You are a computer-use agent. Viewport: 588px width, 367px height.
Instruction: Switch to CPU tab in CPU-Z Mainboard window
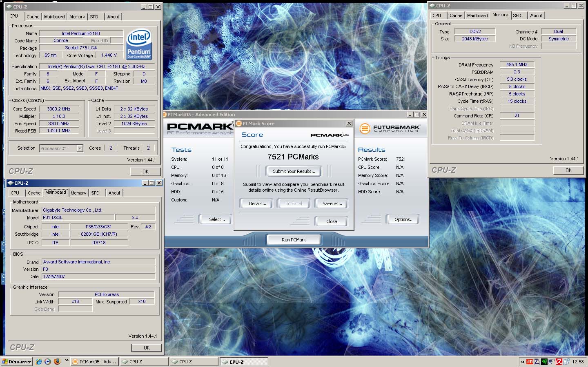tap(15, 193)
